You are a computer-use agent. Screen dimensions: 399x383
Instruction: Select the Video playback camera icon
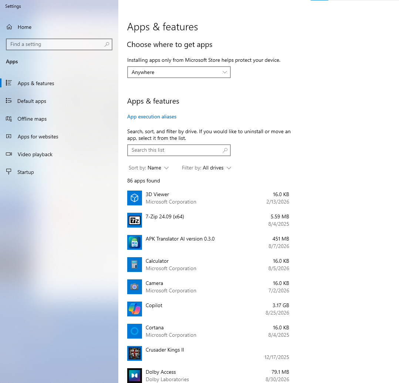click(9, 154)
